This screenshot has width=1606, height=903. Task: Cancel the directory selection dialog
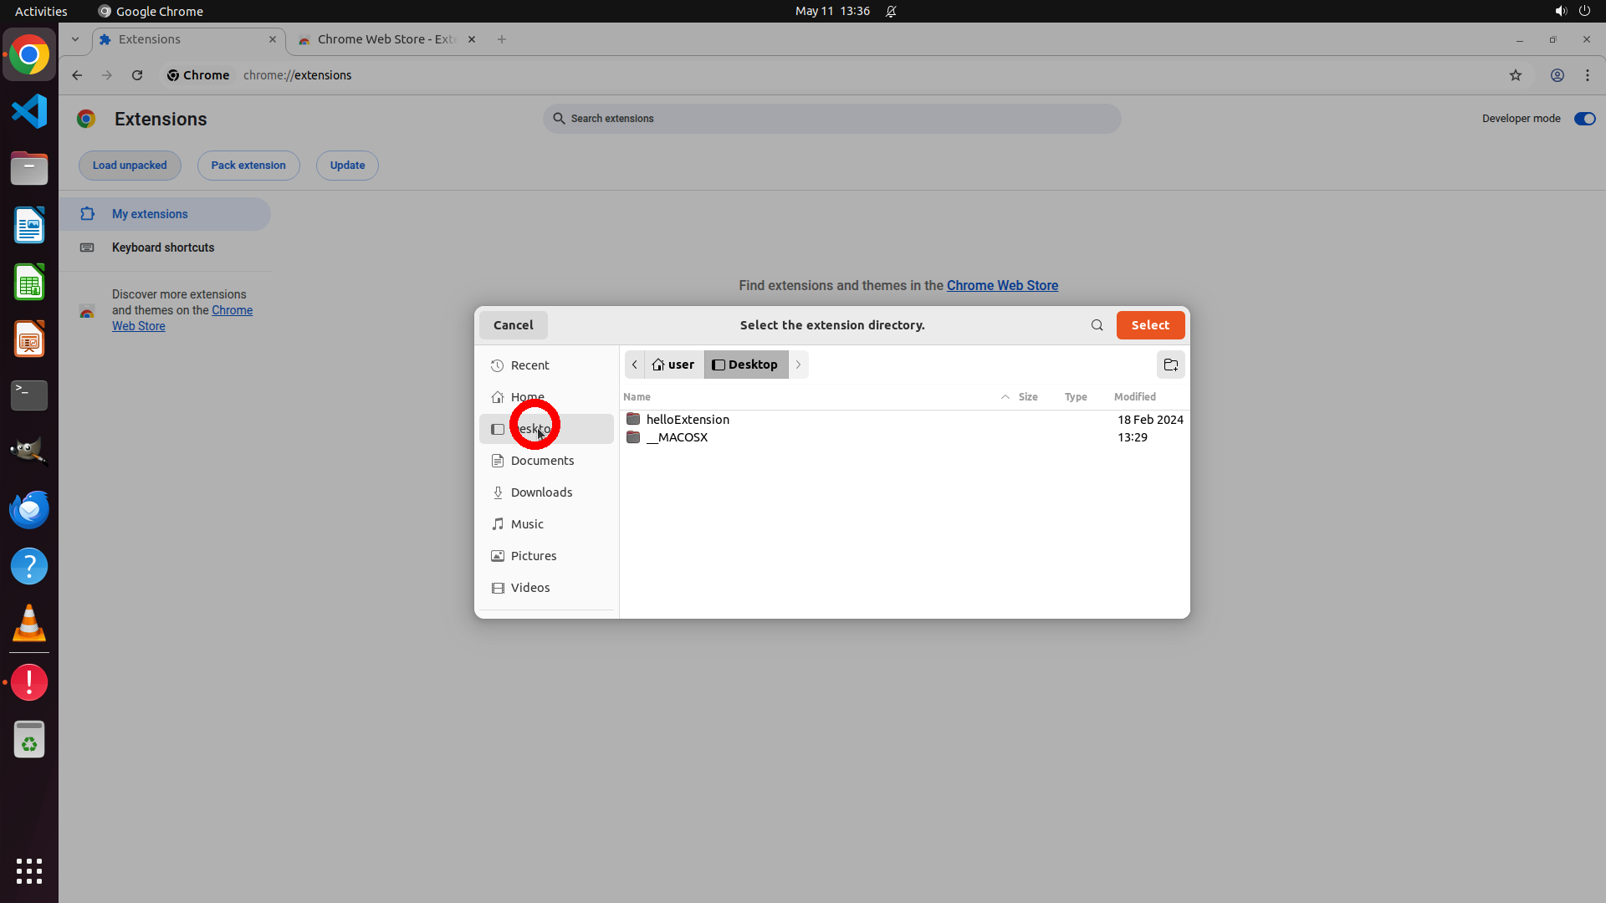click(x=513, y=325)
